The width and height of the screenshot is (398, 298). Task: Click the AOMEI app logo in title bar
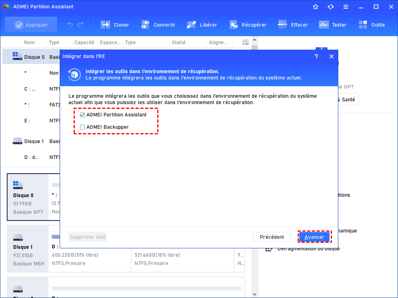6,7
